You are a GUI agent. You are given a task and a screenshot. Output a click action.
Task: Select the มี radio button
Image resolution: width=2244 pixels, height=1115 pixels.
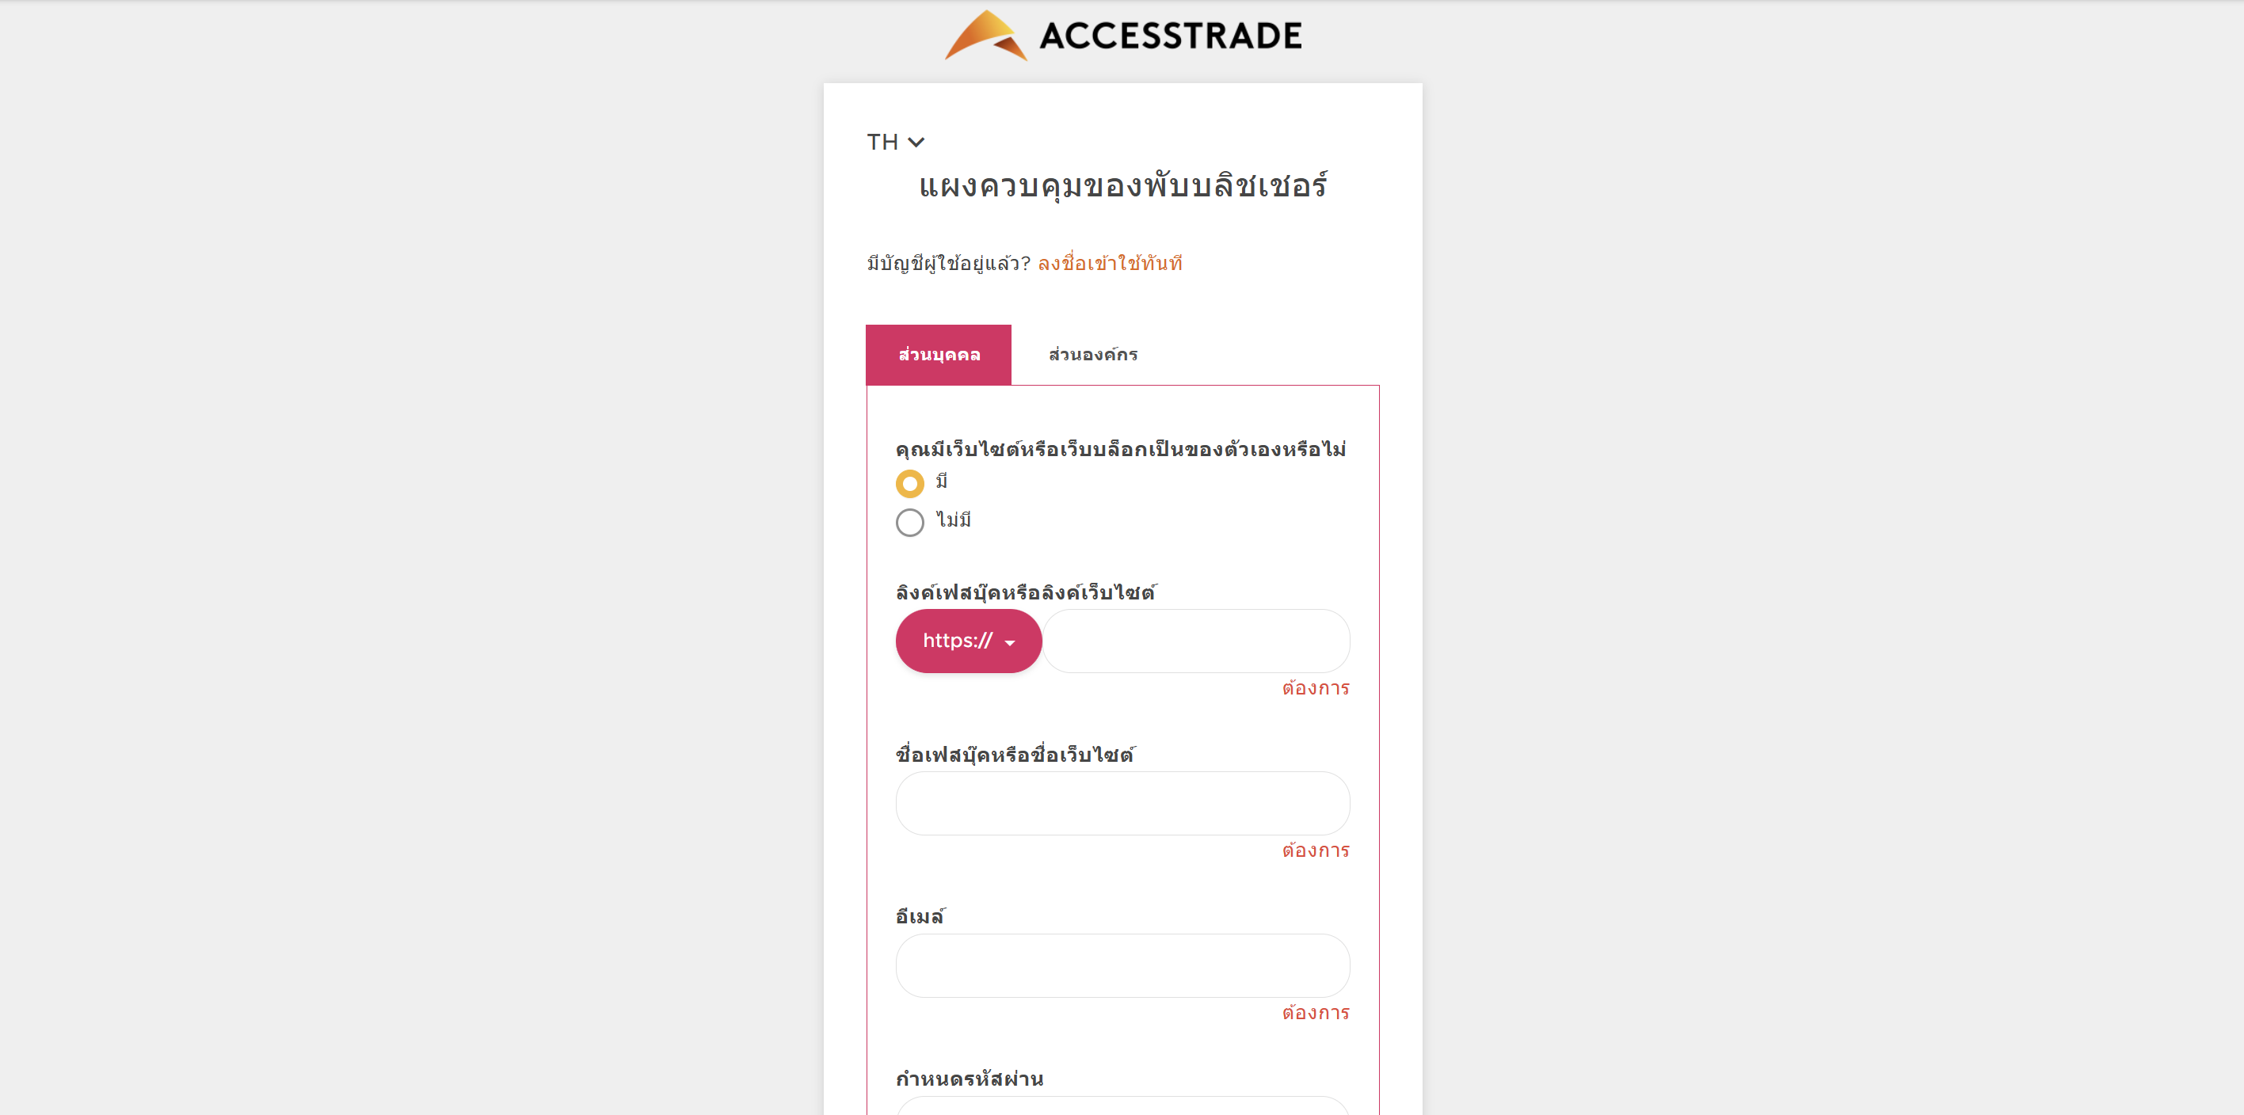pos(909,483)
